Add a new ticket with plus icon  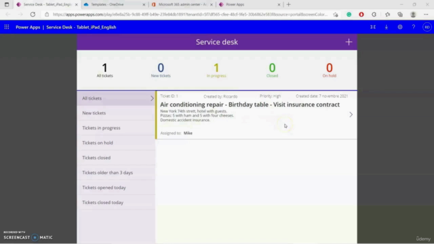tap(349, 42)
